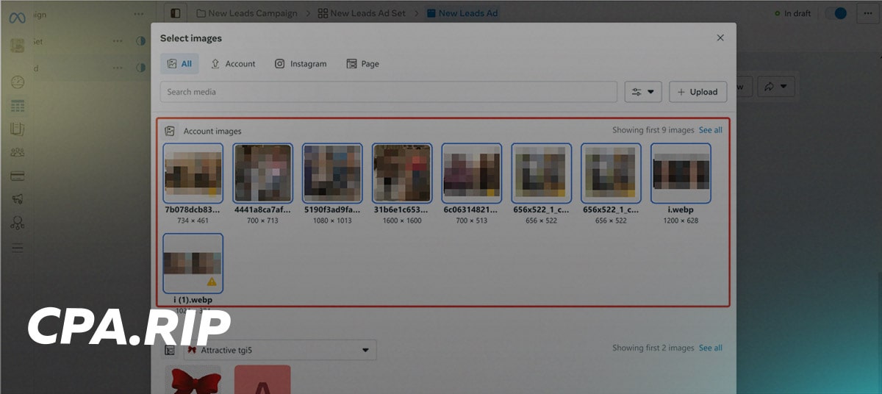Switch to the Page tab

pyautogui.click(x=363, y=64)
